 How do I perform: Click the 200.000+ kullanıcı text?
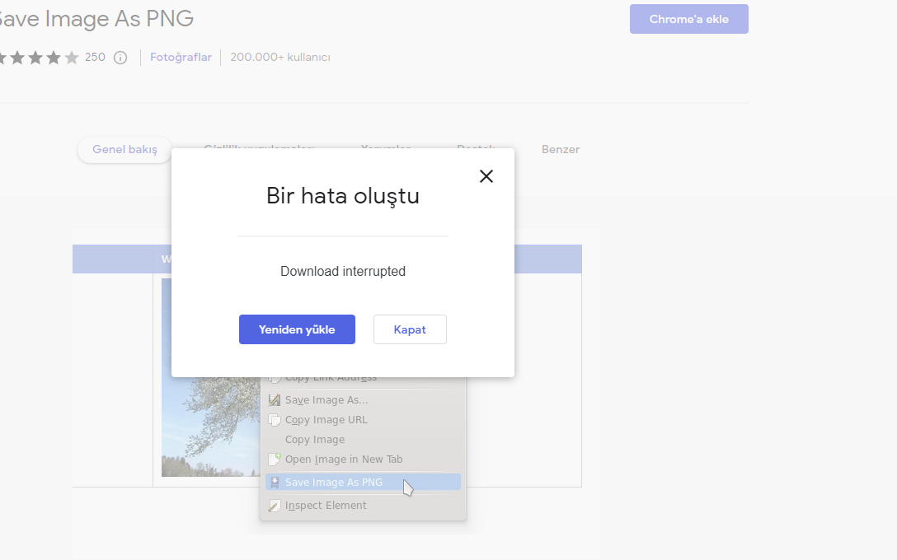point(280,57)
